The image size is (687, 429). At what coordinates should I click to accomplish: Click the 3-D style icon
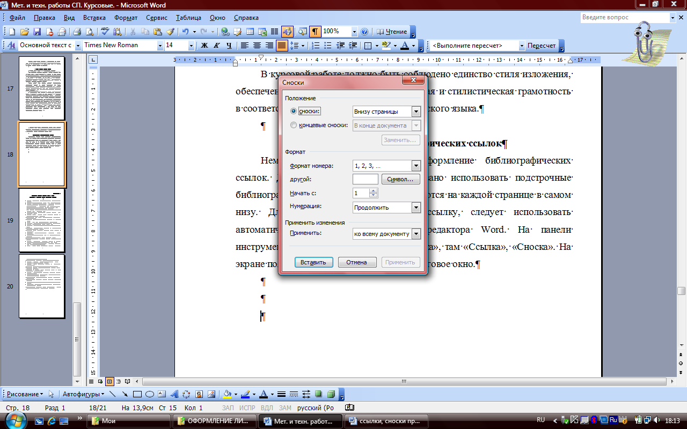point(331,394)
